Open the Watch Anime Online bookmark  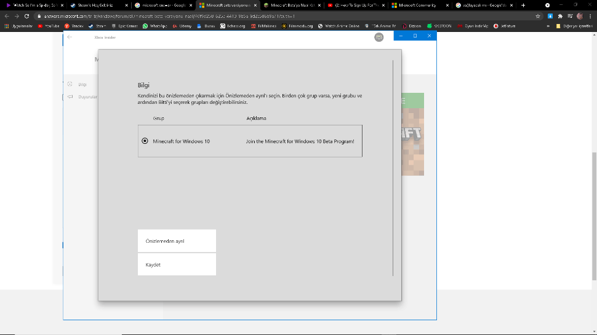pyautogui.click(x=339, y=26)
